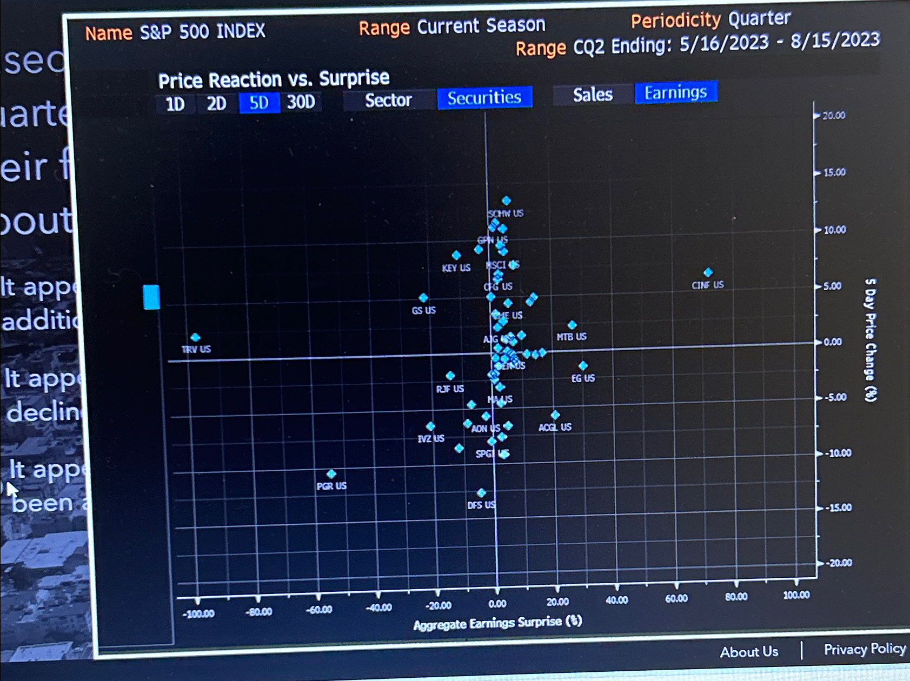Select the 2D price reaction period
The image size is (910, 681).
tap(216, 103)
